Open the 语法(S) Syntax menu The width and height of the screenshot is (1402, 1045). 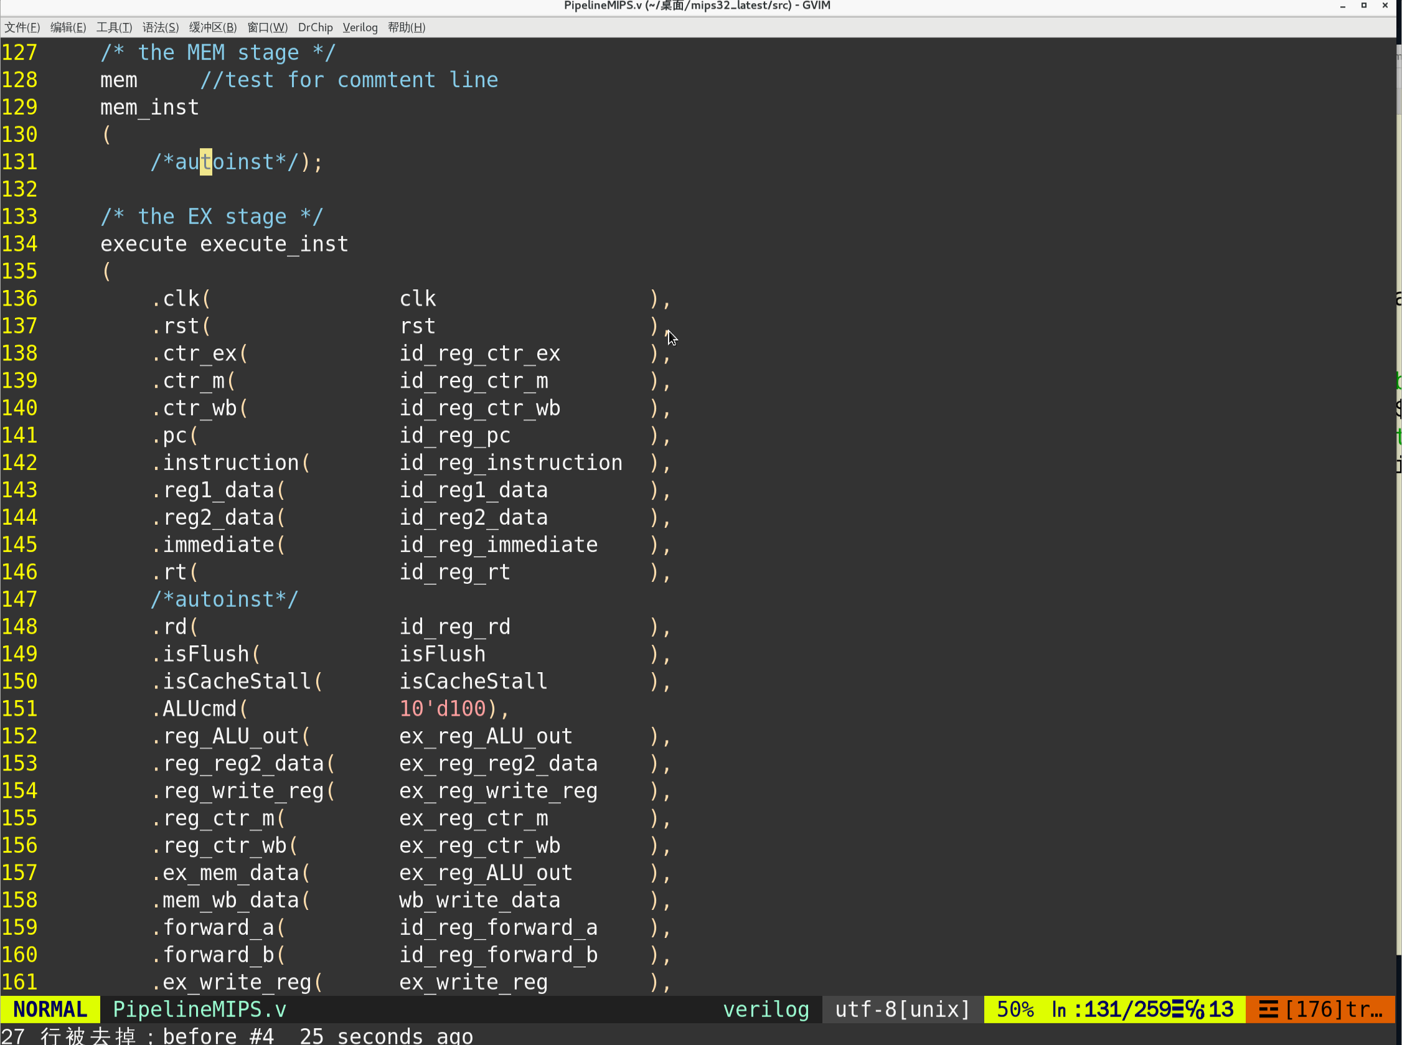click(x=160, y=27)
